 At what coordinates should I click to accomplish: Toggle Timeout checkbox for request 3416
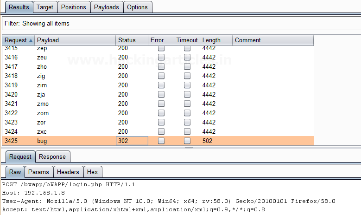click(x=187, y=57)
